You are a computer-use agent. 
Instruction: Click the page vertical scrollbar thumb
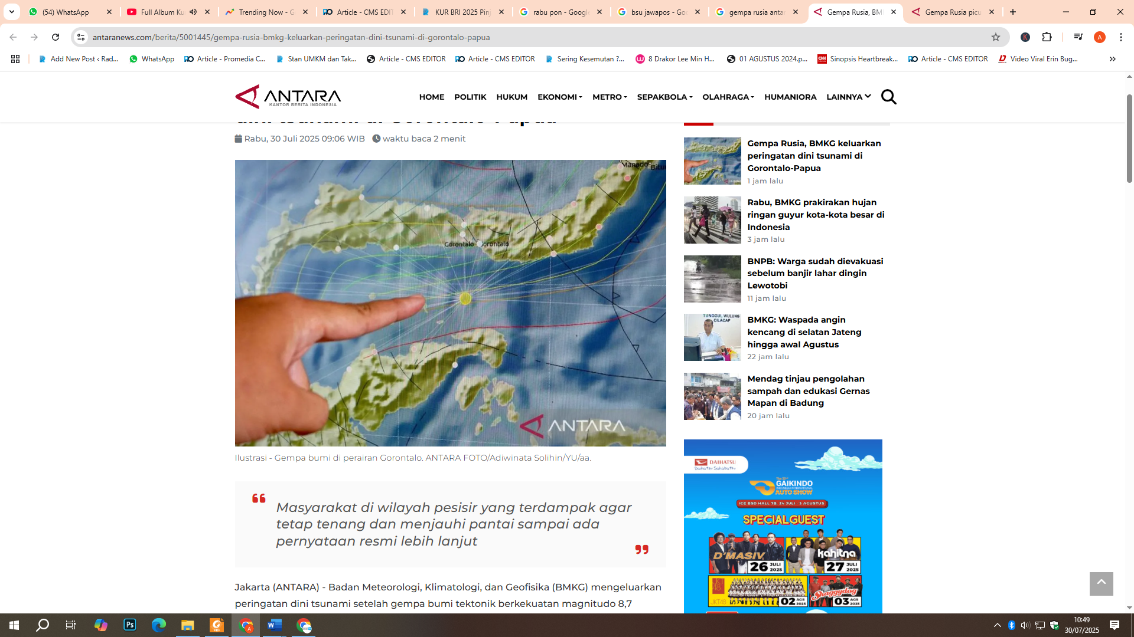click(x=1129, y=139)
